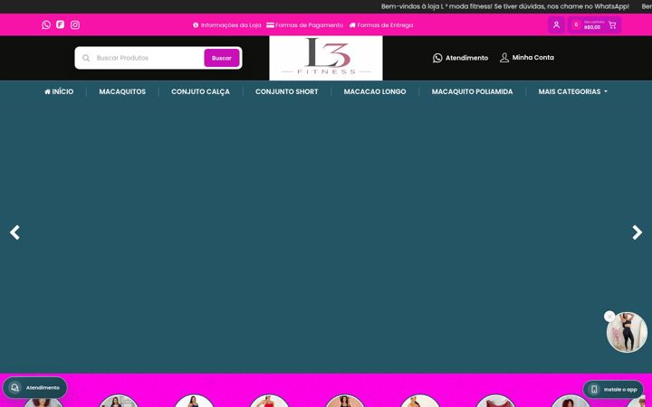The width and height of the screenshot is (652, 407).
Task: Open MACACAO LONGO category
Action: [375, 91]
